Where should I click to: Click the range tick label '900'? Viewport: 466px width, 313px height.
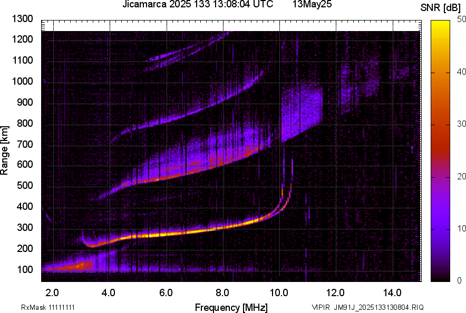pyautogui.click(x=25, y=102)
